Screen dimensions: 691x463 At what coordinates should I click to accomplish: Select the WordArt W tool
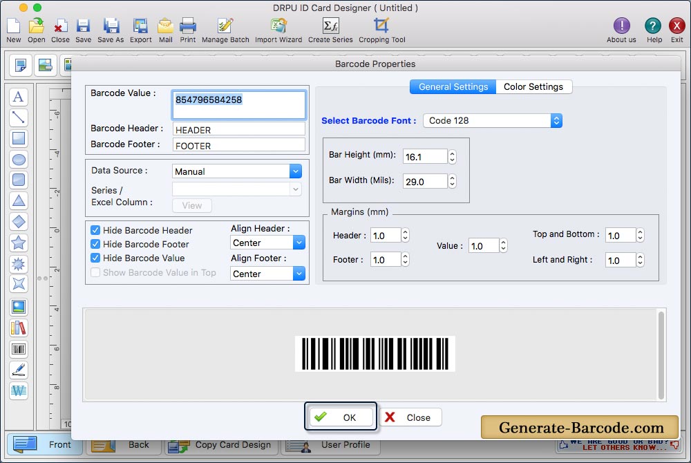click(x=19, y=390)
